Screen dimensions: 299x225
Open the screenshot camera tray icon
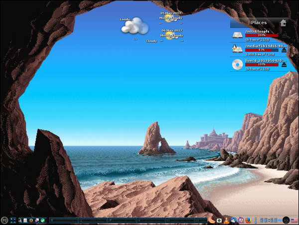[219, 221]
